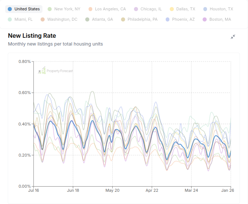Show the New York, NY series
The height and width of the screenshot is (204, 248).
click(x=64, y=9)
